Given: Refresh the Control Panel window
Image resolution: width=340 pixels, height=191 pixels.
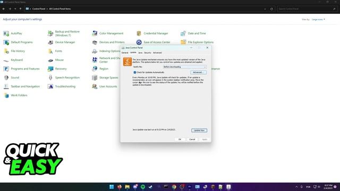Looking at the screenshot, I should point(271,9).
